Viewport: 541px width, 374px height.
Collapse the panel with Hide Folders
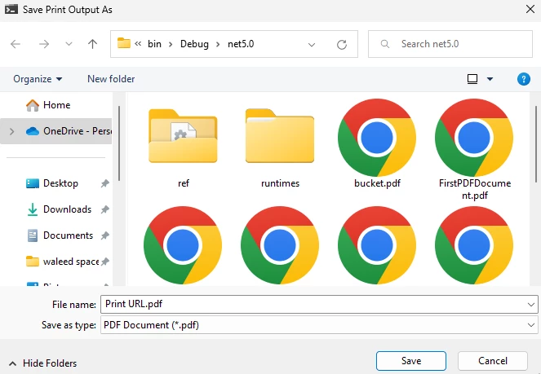coord(42,363)
